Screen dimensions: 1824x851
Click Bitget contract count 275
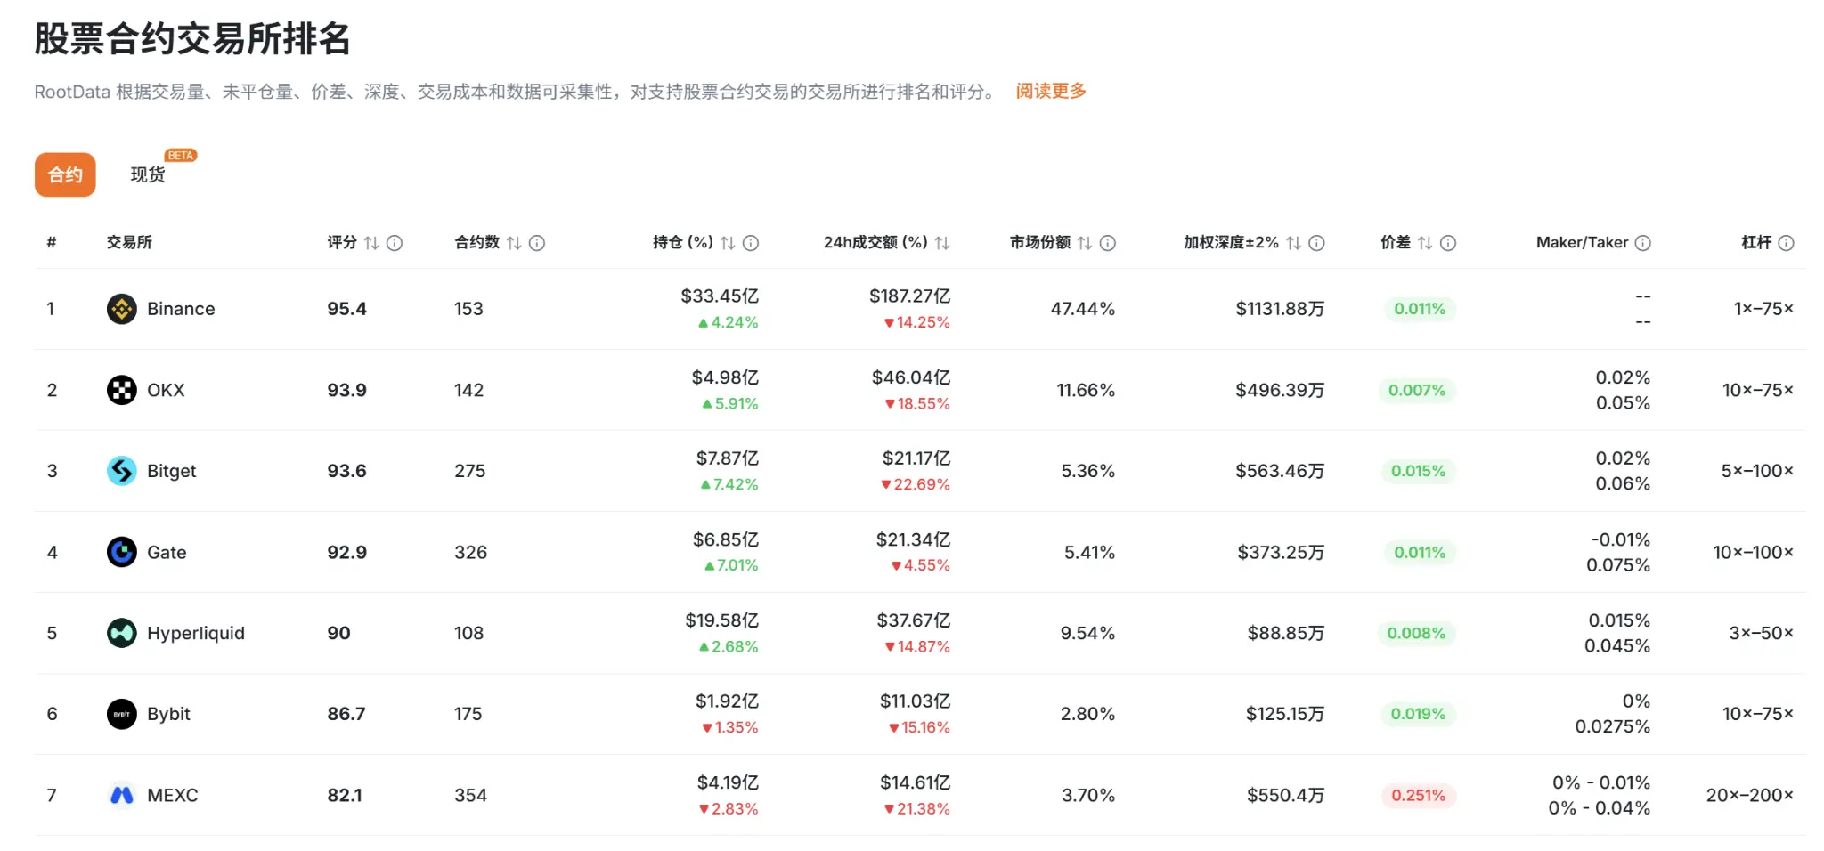(469, 471)
